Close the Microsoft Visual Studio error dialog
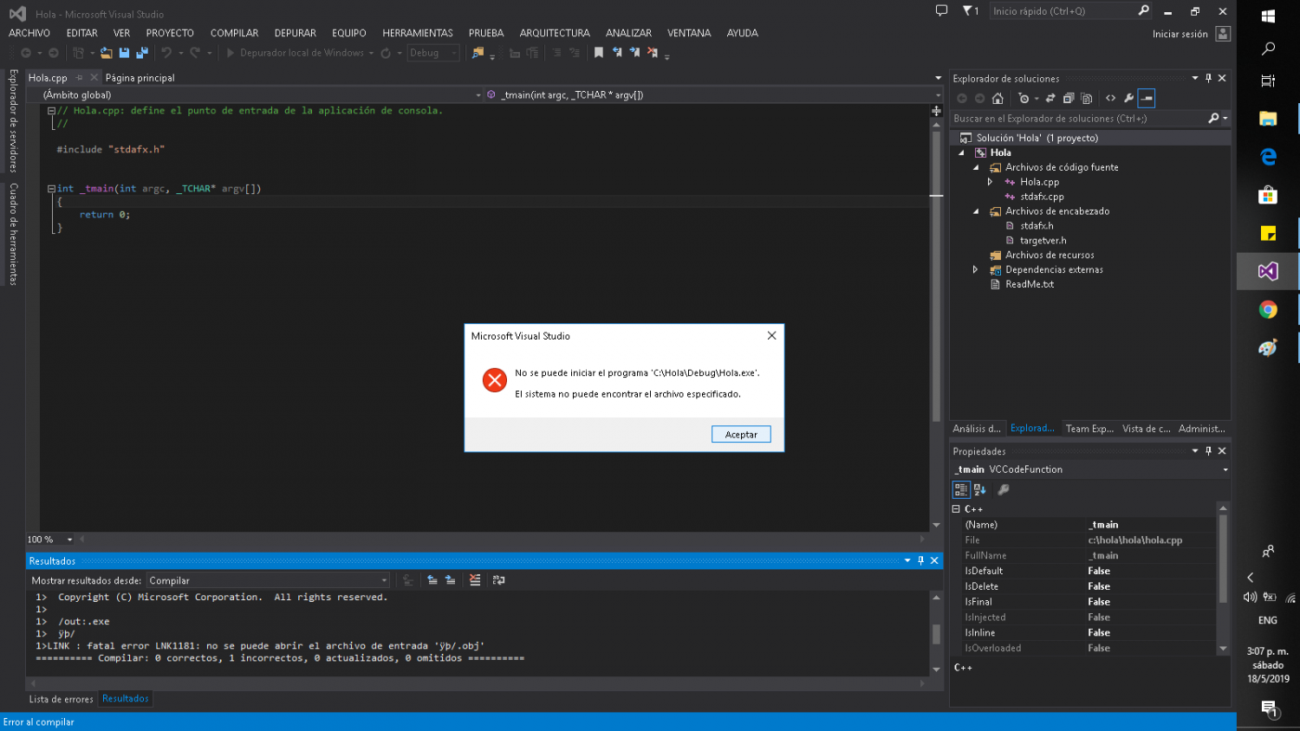Viewport: 1300px width, 731px height. tap(771, 335)
